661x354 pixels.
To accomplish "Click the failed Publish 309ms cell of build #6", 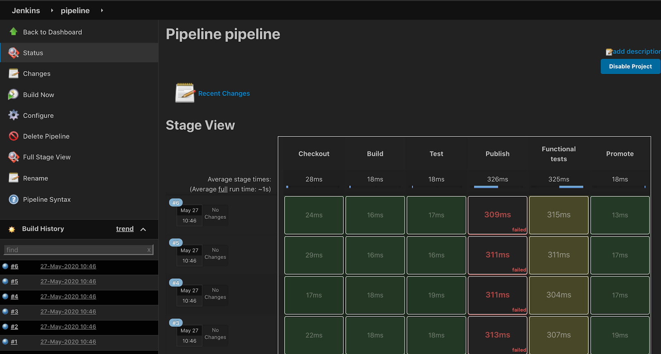I will click(x=497, y=215).
